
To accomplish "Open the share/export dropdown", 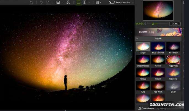I will [98, 2].
